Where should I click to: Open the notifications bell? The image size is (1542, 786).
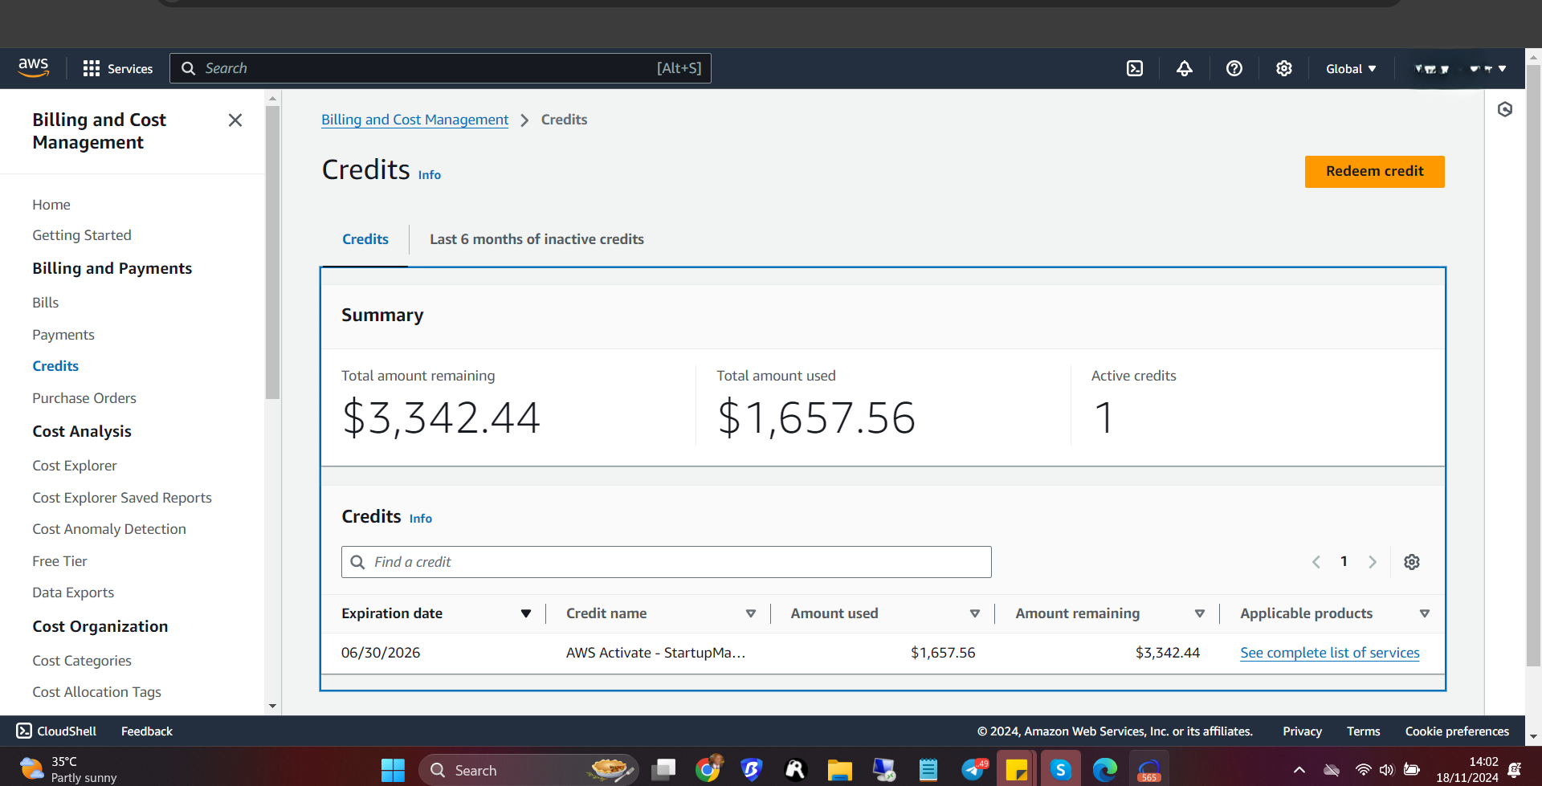(x=1185, y=68)
